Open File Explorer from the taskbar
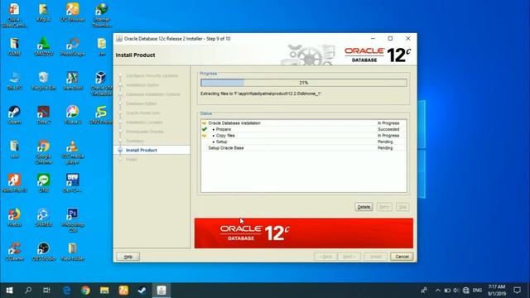This screenshot has width=530, height=298. pos(104,291)
